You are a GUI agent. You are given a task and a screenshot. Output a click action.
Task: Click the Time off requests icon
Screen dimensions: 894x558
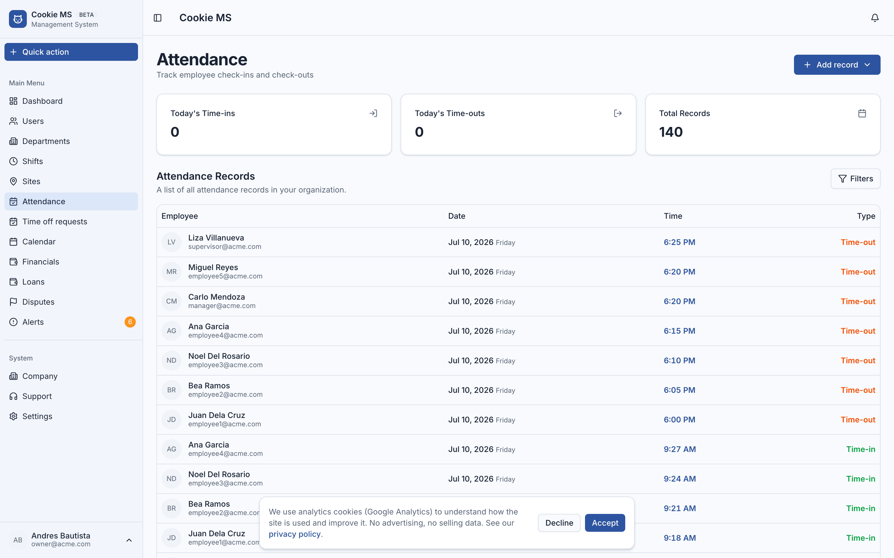click(13, 222)
